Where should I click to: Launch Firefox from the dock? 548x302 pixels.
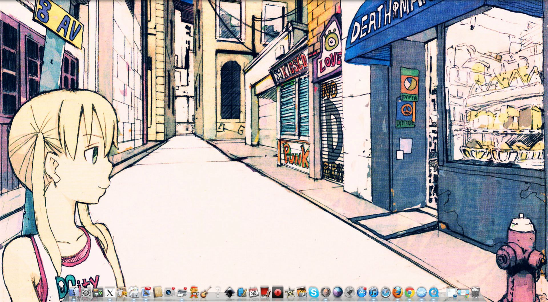[398, 292]
